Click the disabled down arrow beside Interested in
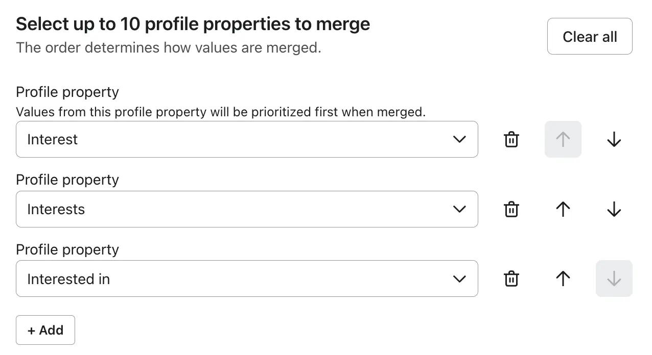Image resolution: width=652 pixels, height=355 pixels. pyautogui.click(x=614, y=278)
